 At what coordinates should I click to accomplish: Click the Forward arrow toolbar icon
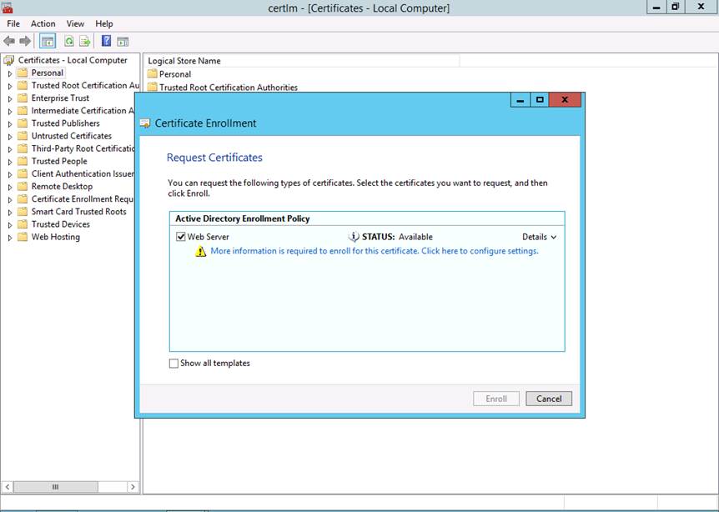[25, 41]
